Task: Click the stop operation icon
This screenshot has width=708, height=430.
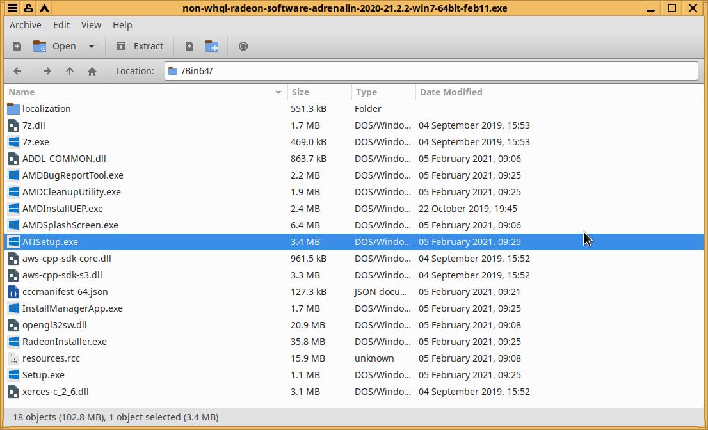Action: coord(243,46)
